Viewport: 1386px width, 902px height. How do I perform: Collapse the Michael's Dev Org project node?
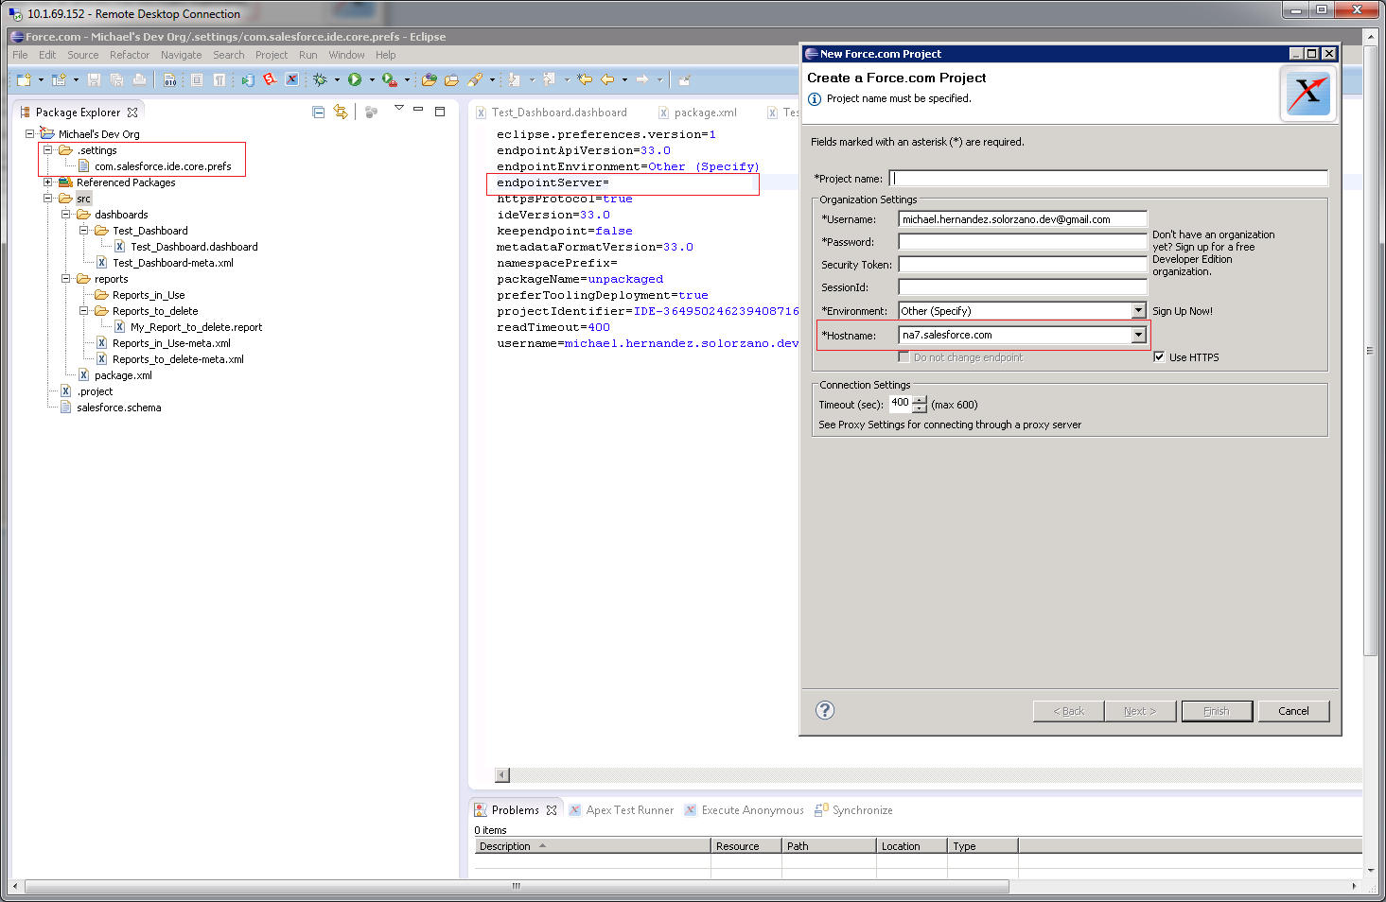29,133
